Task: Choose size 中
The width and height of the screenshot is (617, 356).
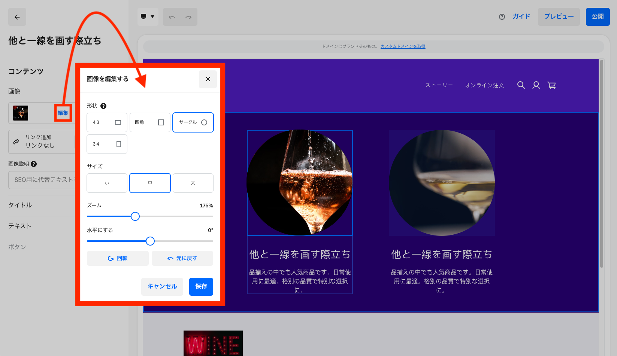Action: point(150,183)
